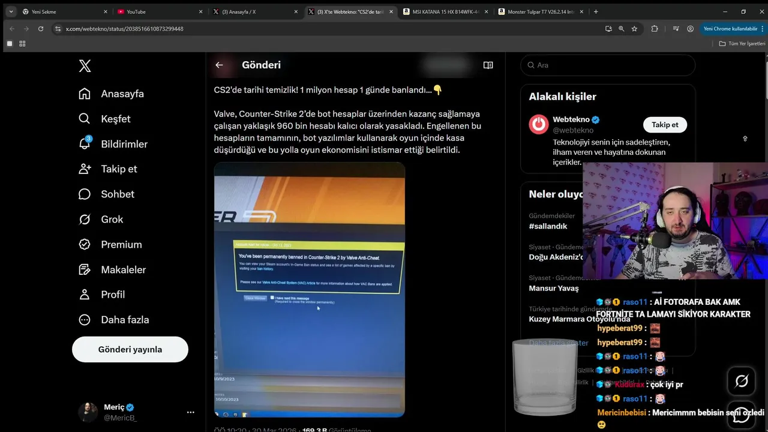This screenshot has width=768, height=432.
Task: View site information icon in address bar
Action: (x=58, y=29)
